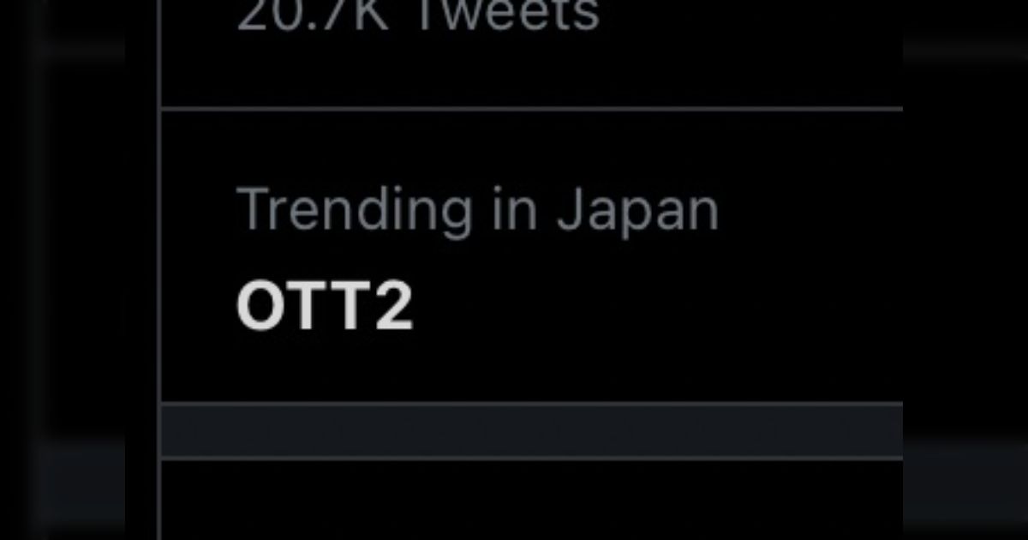Click the word "Trending" in trend label
Viewport: 1028px width, 540px height.
tap(354, 208)
